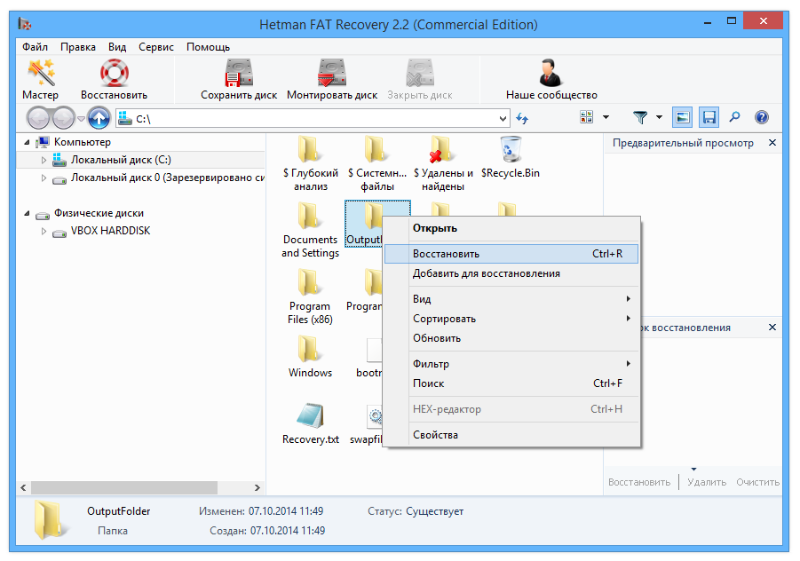Select VBOX HARDDISK in the tree
This screenshot has height=561, width=800.
[x=110, y=231]
